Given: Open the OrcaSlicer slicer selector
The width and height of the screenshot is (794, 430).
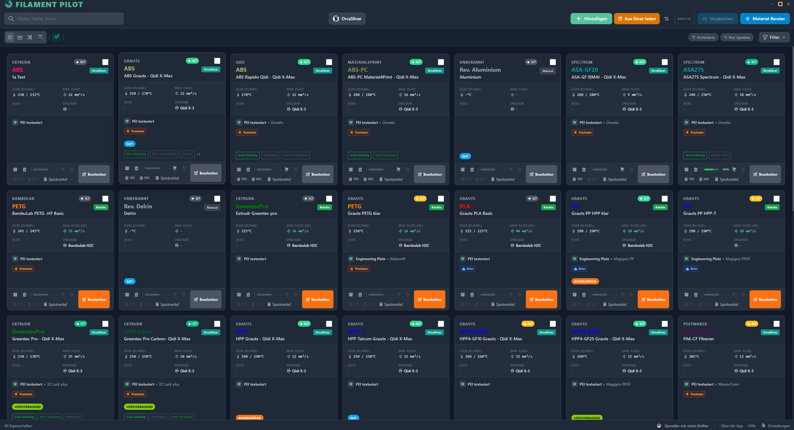Looking at the screenshot, I should click(x=347, y=19).
